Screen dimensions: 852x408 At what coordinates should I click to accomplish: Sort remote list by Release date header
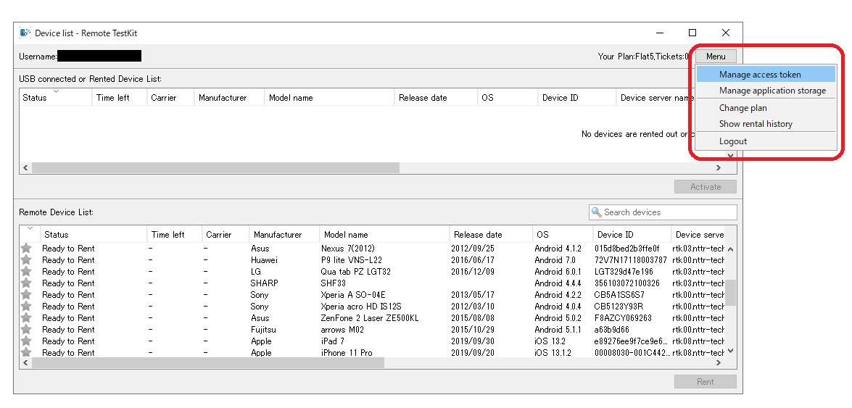pyautogui.click(x=491, y=235)
